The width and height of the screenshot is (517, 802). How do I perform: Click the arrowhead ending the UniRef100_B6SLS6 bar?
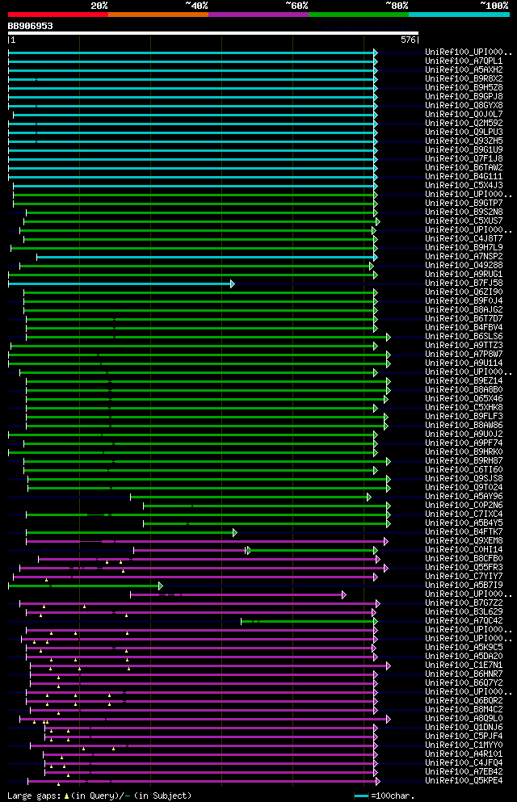(x=389, y=337)
